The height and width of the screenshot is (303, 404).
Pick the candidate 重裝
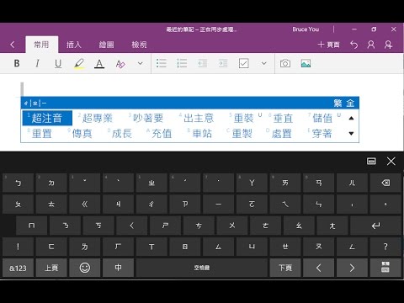243,118
